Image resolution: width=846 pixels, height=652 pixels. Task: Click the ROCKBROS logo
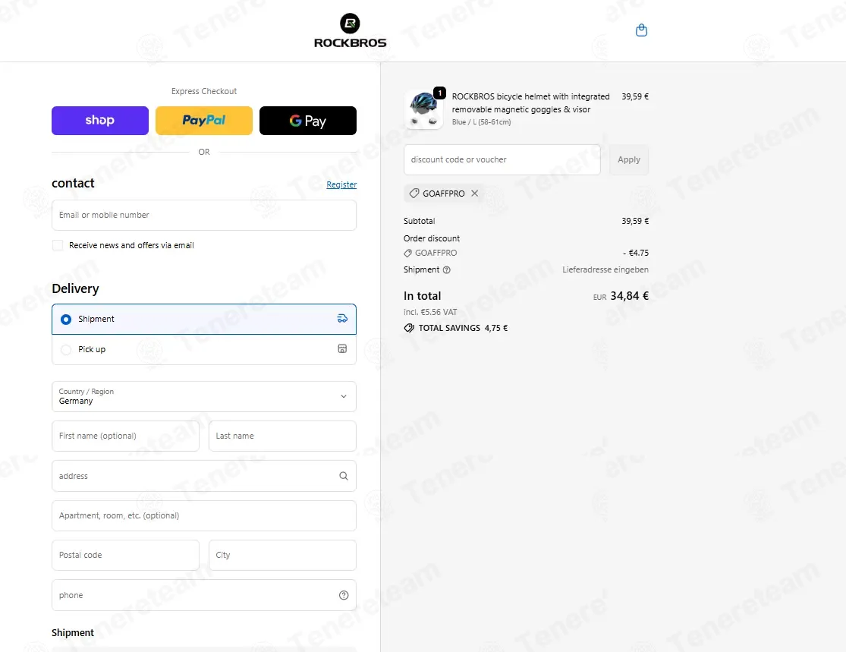click(351, 31)
